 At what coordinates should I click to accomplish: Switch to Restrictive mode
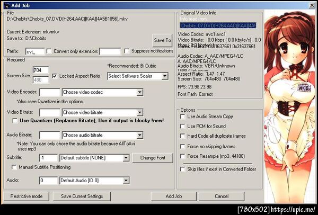pos(26,196)
